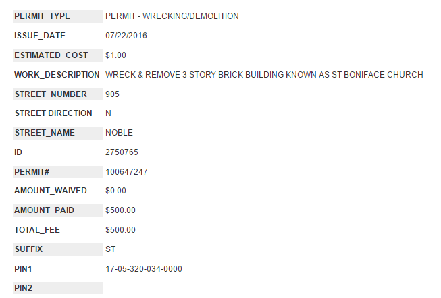Select the Permit - Wrecking/Demolition value
The width and height of the screenshot is (441, 298).
tap(172, 16)
